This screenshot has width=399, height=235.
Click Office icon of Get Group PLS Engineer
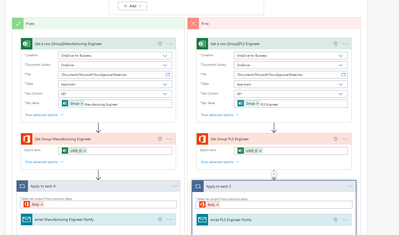coord(202,139)
